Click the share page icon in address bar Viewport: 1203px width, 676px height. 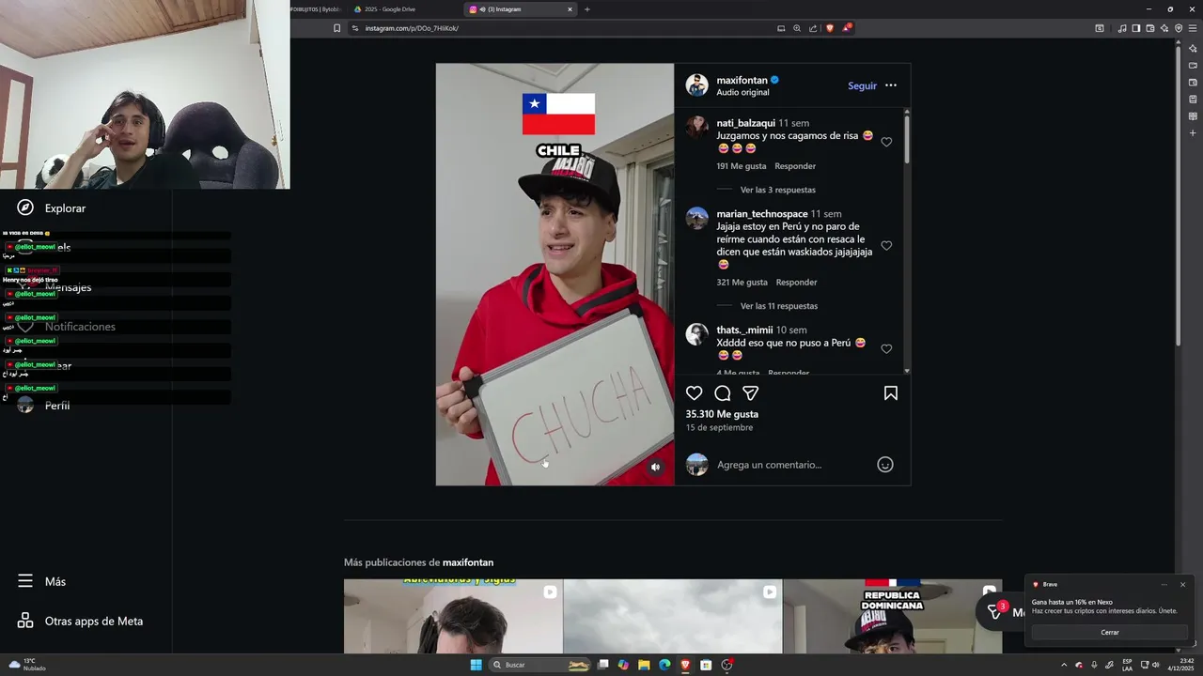click(813, 28)
